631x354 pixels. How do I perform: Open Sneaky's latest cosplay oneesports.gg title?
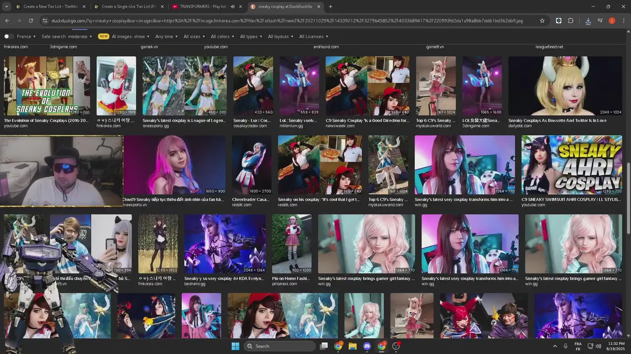[184, 120]
